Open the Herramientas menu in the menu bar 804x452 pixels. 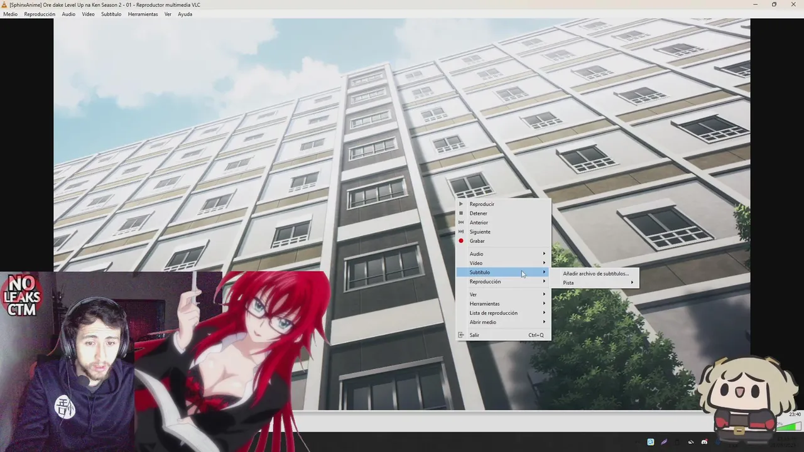pos(143,14)
